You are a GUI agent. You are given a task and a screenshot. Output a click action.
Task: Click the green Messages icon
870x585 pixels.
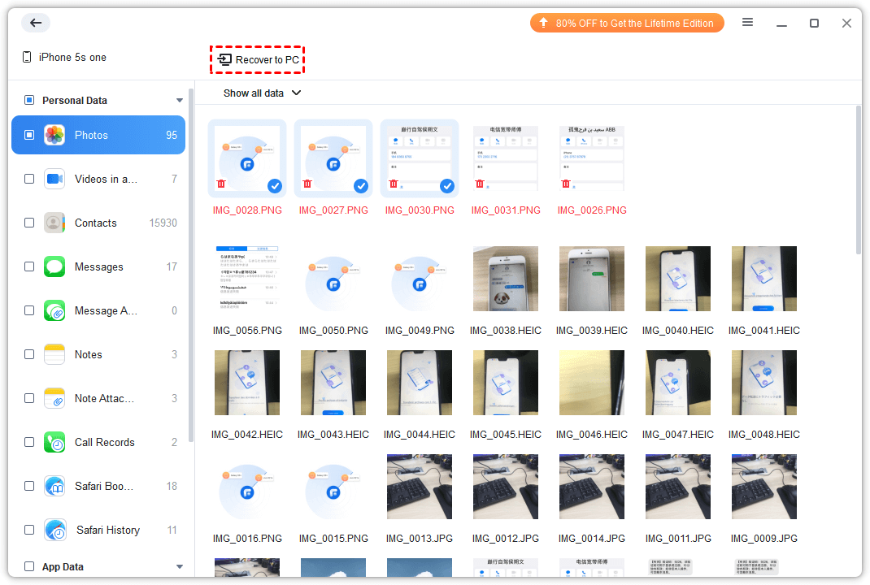(54, 266)
